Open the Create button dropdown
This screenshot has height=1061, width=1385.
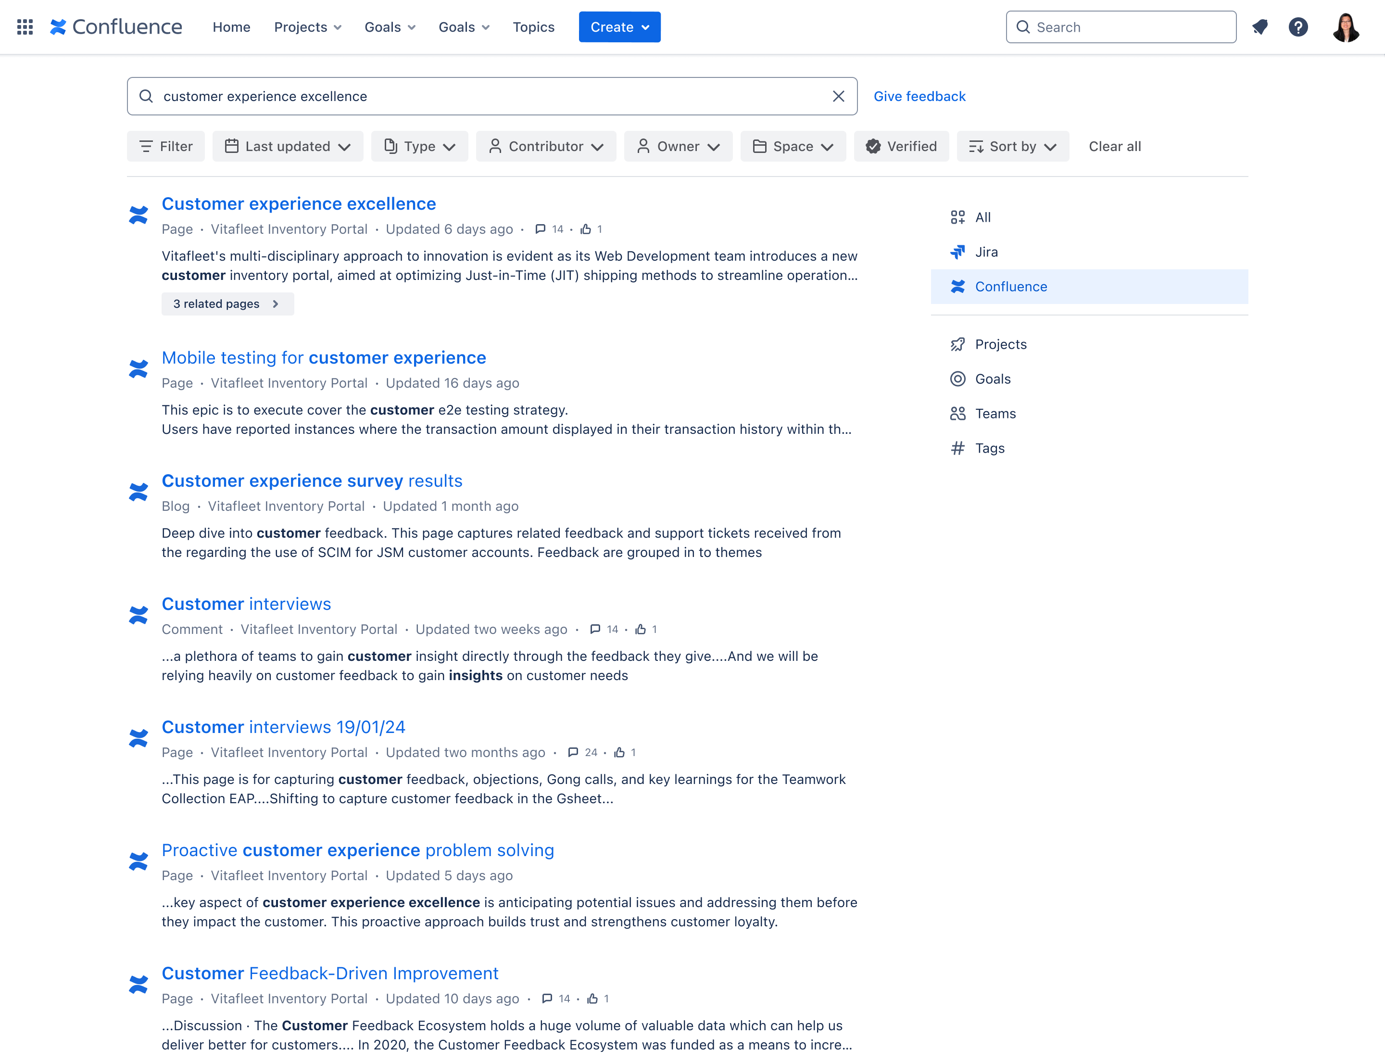[x=619, y=27]
